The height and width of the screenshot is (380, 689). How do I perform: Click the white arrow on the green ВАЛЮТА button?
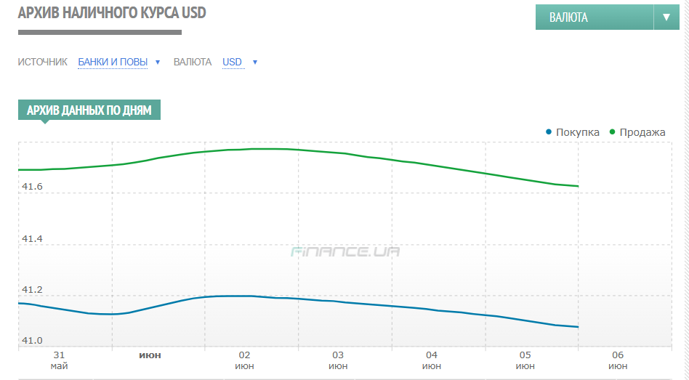tap(666, 17)
